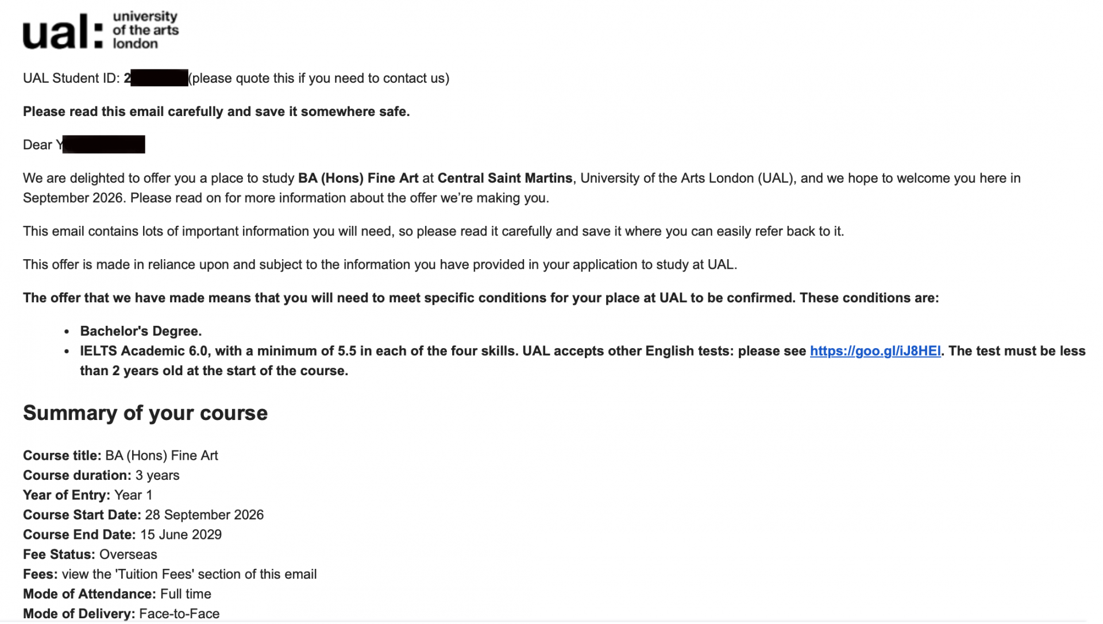Click the 'Course title:' label
This screenshot has width=1103, height=624.
coord(62,456)
